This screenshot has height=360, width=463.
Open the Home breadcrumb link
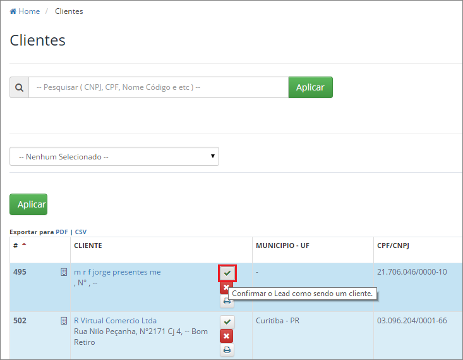[29, 11]
